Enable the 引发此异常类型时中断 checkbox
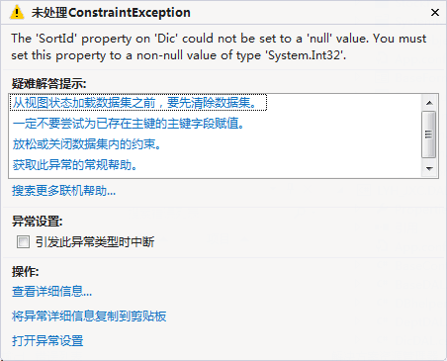The image size is (447, 361). click(x=23, y=242)
